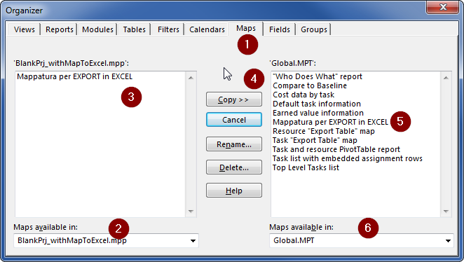This screenshot has width=464, height=262.
Task: Switch to the Groups tab
Action: 314,29
